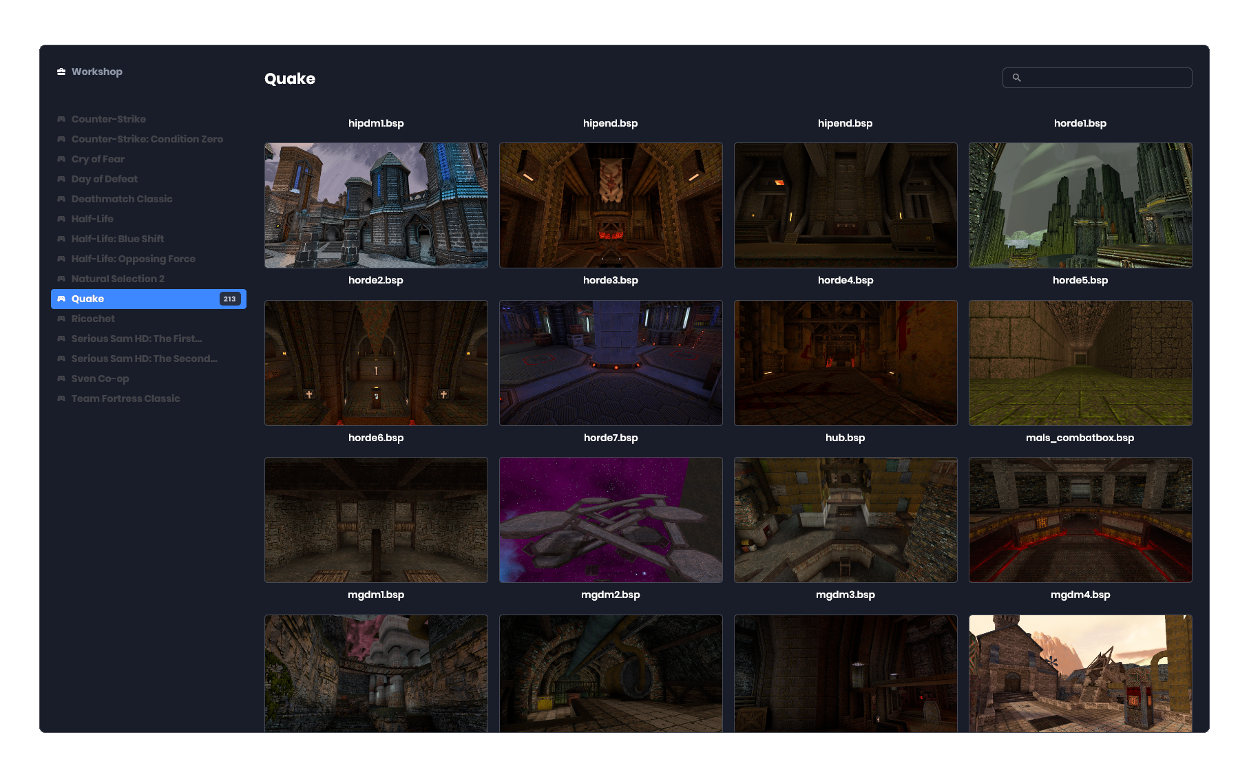Viewport: 1260px width, 779px height.
Task: Click the 213 count badge on Quake
Action: [229, 299]
